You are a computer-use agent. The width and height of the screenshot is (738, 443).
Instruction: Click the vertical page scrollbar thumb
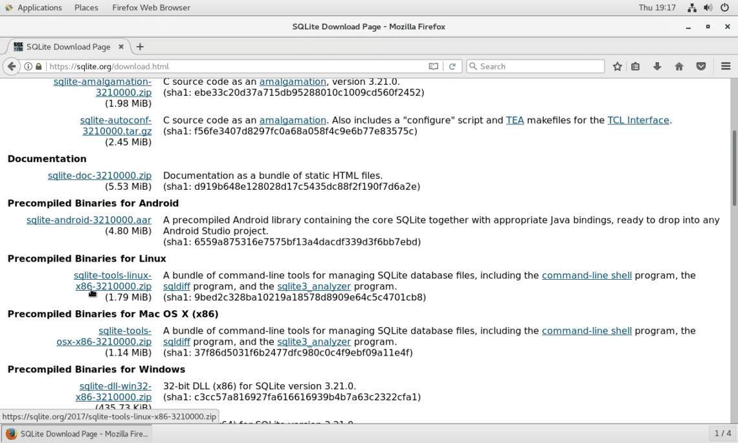click(733, 168)
